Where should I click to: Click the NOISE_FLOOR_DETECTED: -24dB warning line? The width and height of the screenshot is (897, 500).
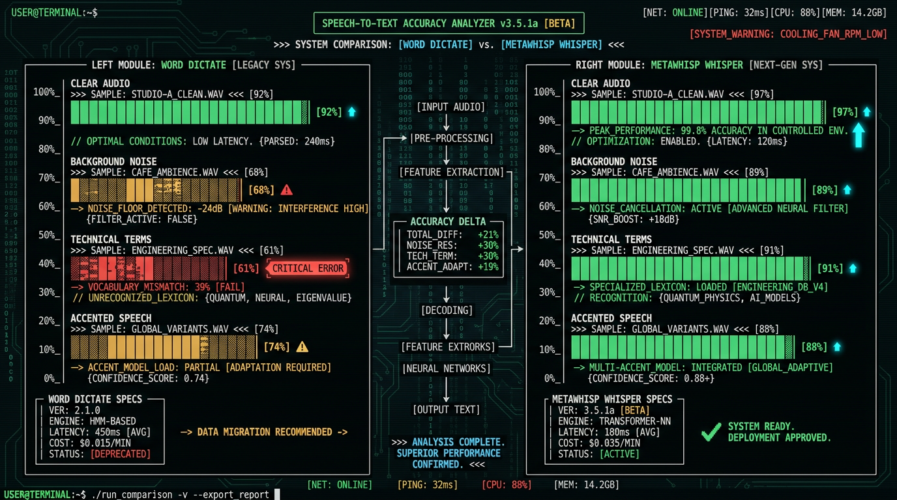pyautogui.click(x=220, y=208)
